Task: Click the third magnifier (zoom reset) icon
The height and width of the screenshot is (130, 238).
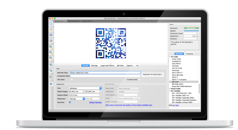Action: 51,58
